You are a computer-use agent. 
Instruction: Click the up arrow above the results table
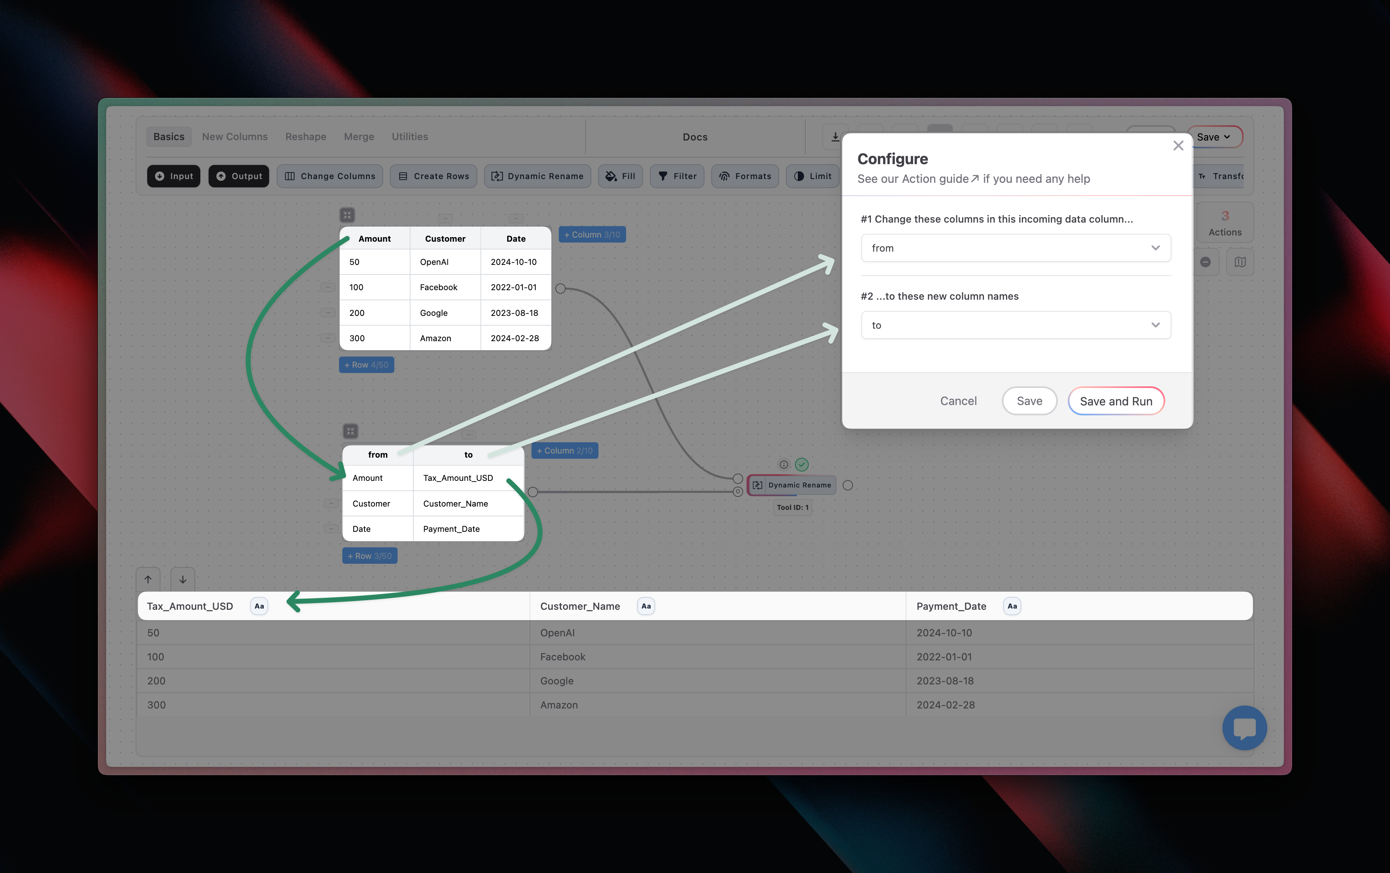148,580
